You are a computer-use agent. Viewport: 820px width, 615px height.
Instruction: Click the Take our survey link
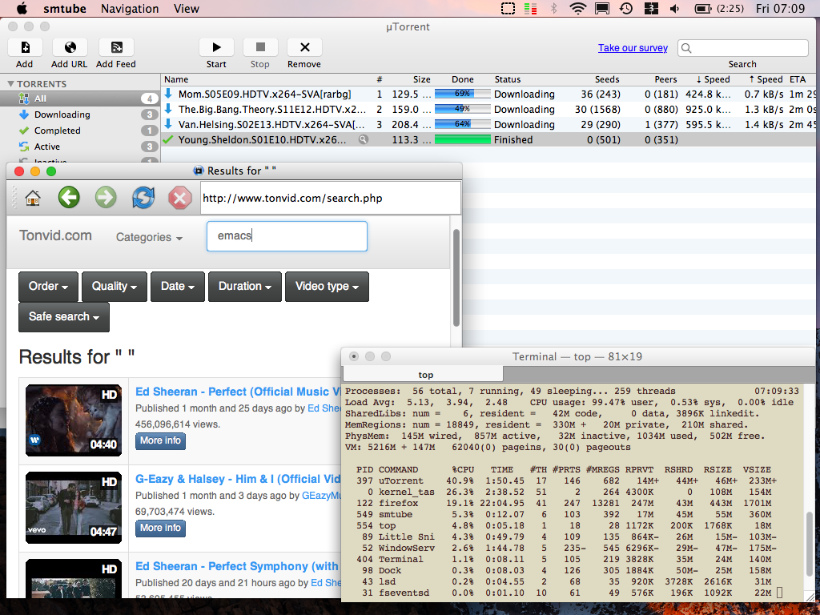(633, 47)
